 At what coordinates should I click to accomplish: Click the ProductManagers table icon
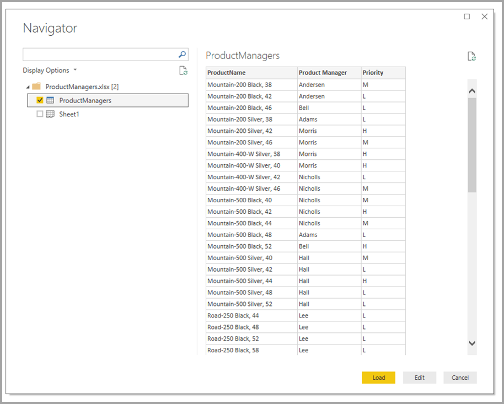[x=50, y=100]
